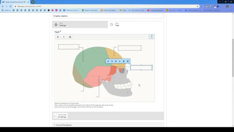Click the page vertical scrollbar thumb

(233, 58)
